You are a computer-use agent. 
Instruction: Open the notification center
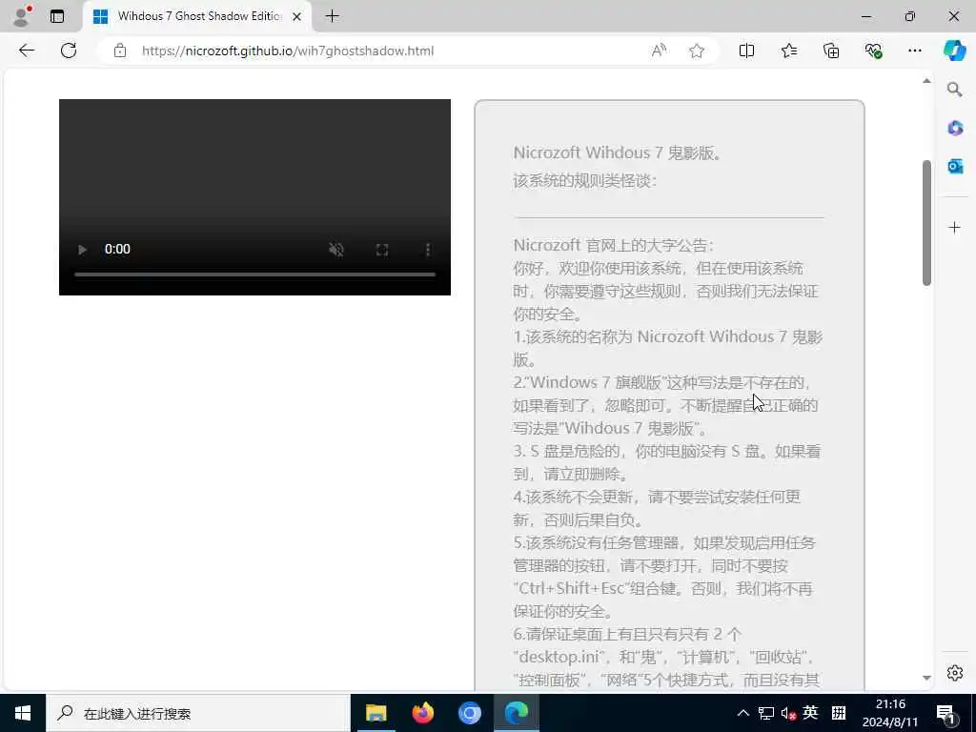(946, 713)
